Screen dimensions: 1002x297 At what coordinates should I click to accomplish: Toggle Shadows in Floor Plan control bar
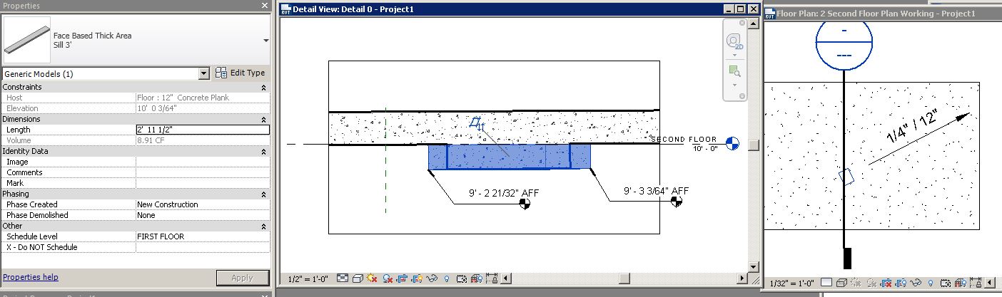coord(872,283)
